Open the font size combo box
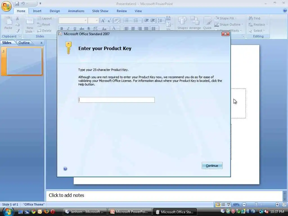Viewport: 288px width, 216px height. click(93, 20)
